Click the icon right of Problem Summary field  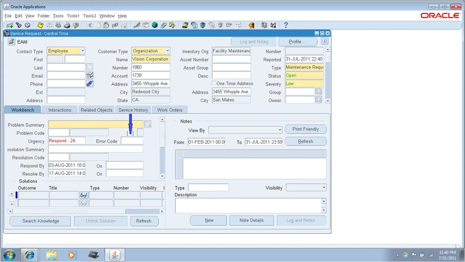click(x=148, y=124)
